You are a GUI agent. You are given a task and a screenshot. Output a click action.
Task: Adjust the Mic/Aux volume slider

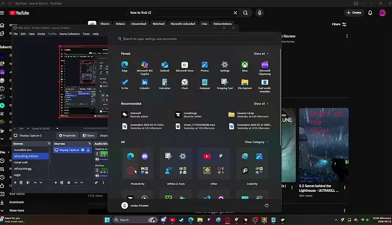pyautogui.click(x=104, y=176)
